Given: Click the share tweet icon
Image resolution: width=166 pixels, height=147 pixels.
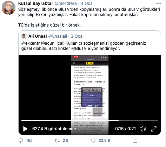Looking at the screenshot, I should pyautogui.click(x=135, y=140).
